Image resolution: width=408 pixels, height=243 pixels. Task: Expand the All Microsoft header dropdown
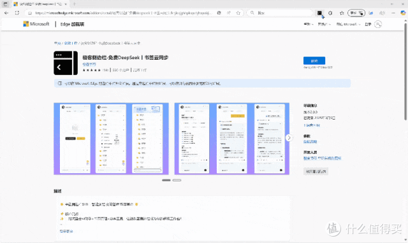tap(349, 24)
